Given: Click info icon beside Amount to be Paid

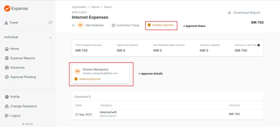Looking at the screenshot, I should (x=259, y=45).
